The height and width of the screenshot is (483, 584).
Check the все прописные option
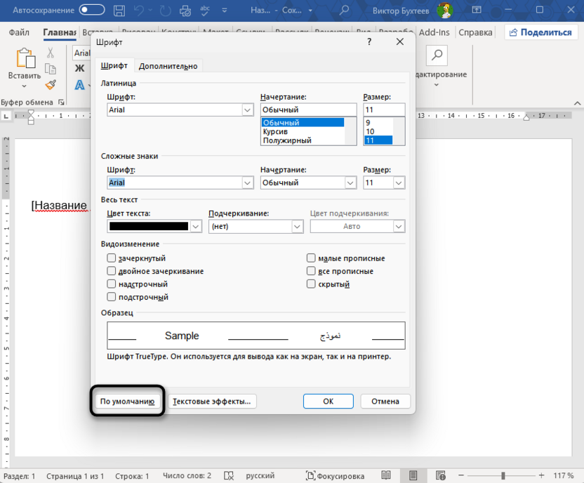(310, 271)
